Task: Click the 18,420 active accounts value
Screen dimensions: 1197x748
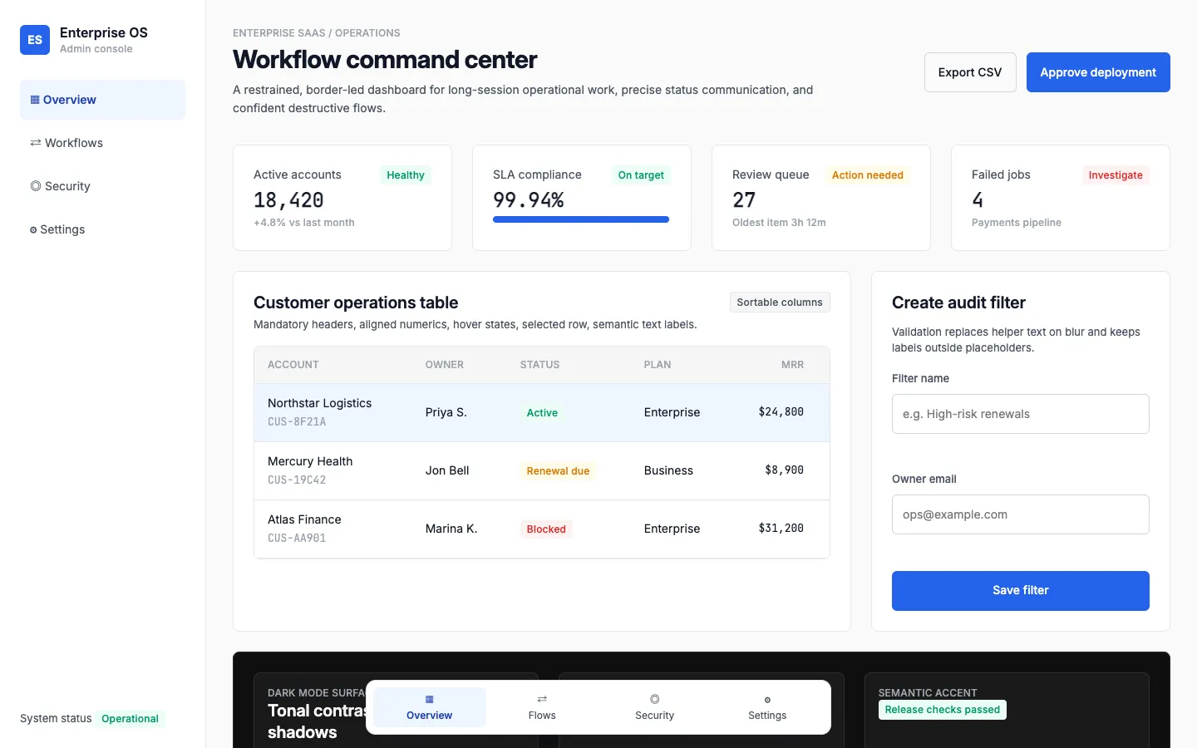Action: [288, 200]
